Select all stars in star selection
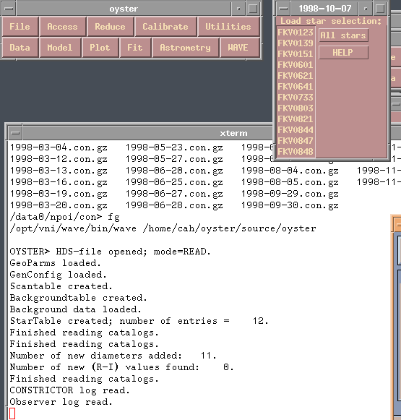The image size is (401, 420). pyautogui.click(x=343, y=35)
